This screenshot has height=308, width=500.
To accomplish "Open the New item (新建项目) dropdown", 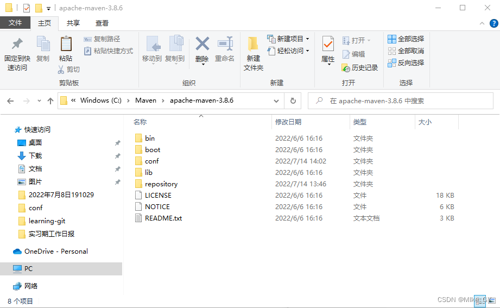I will click(x=288, y=39).
